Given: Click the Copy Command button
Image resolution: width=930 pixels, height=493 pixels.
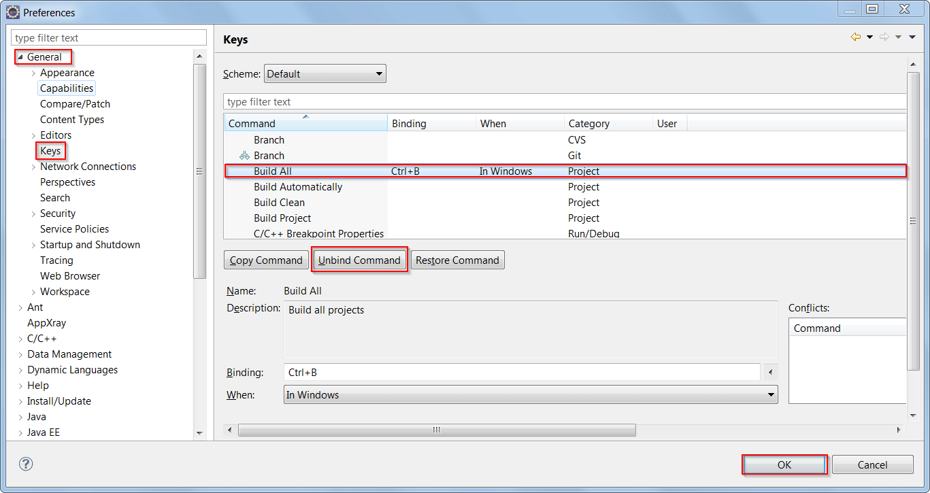Looking at the screenshot, I should (x=266, y=260).
